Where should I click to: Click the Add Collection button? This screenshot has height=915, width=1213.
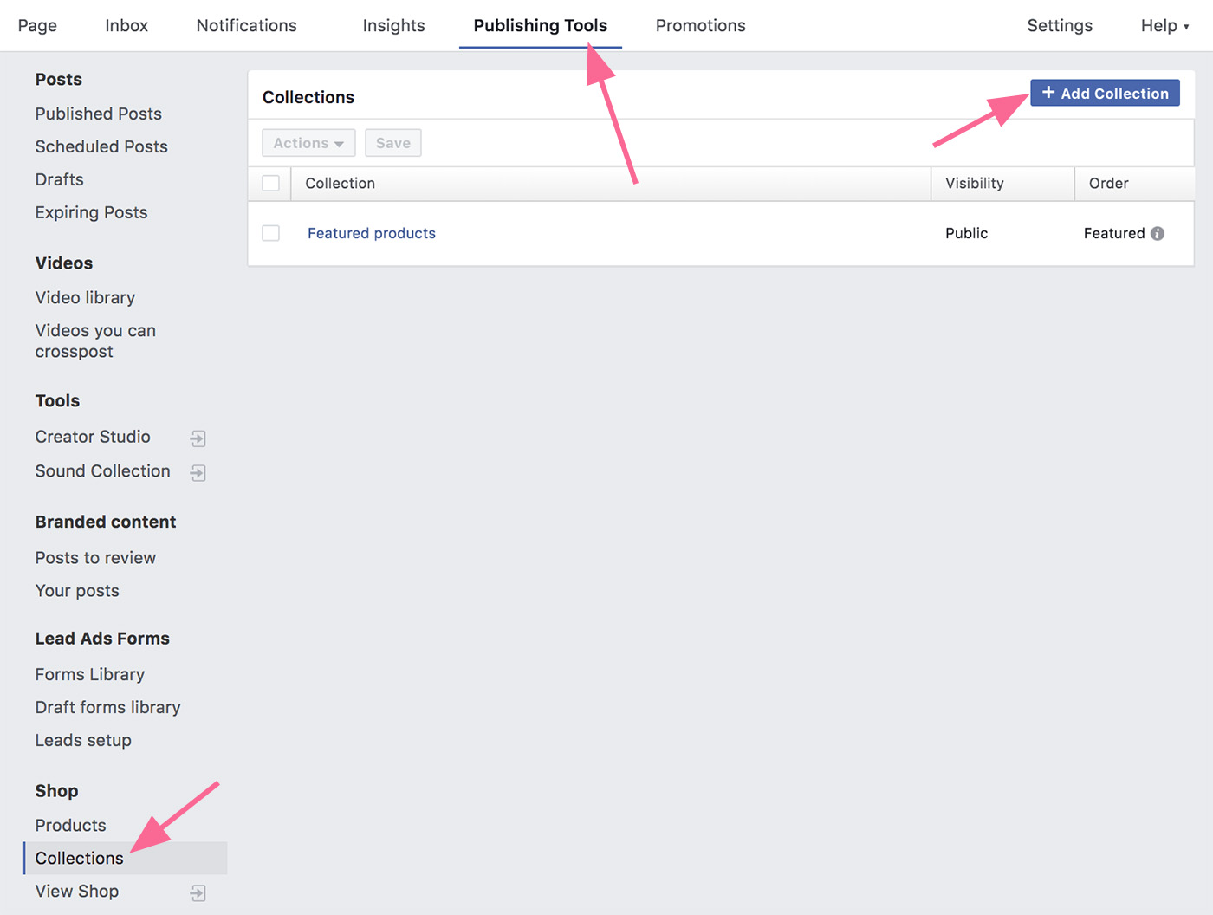point(1105,93)
